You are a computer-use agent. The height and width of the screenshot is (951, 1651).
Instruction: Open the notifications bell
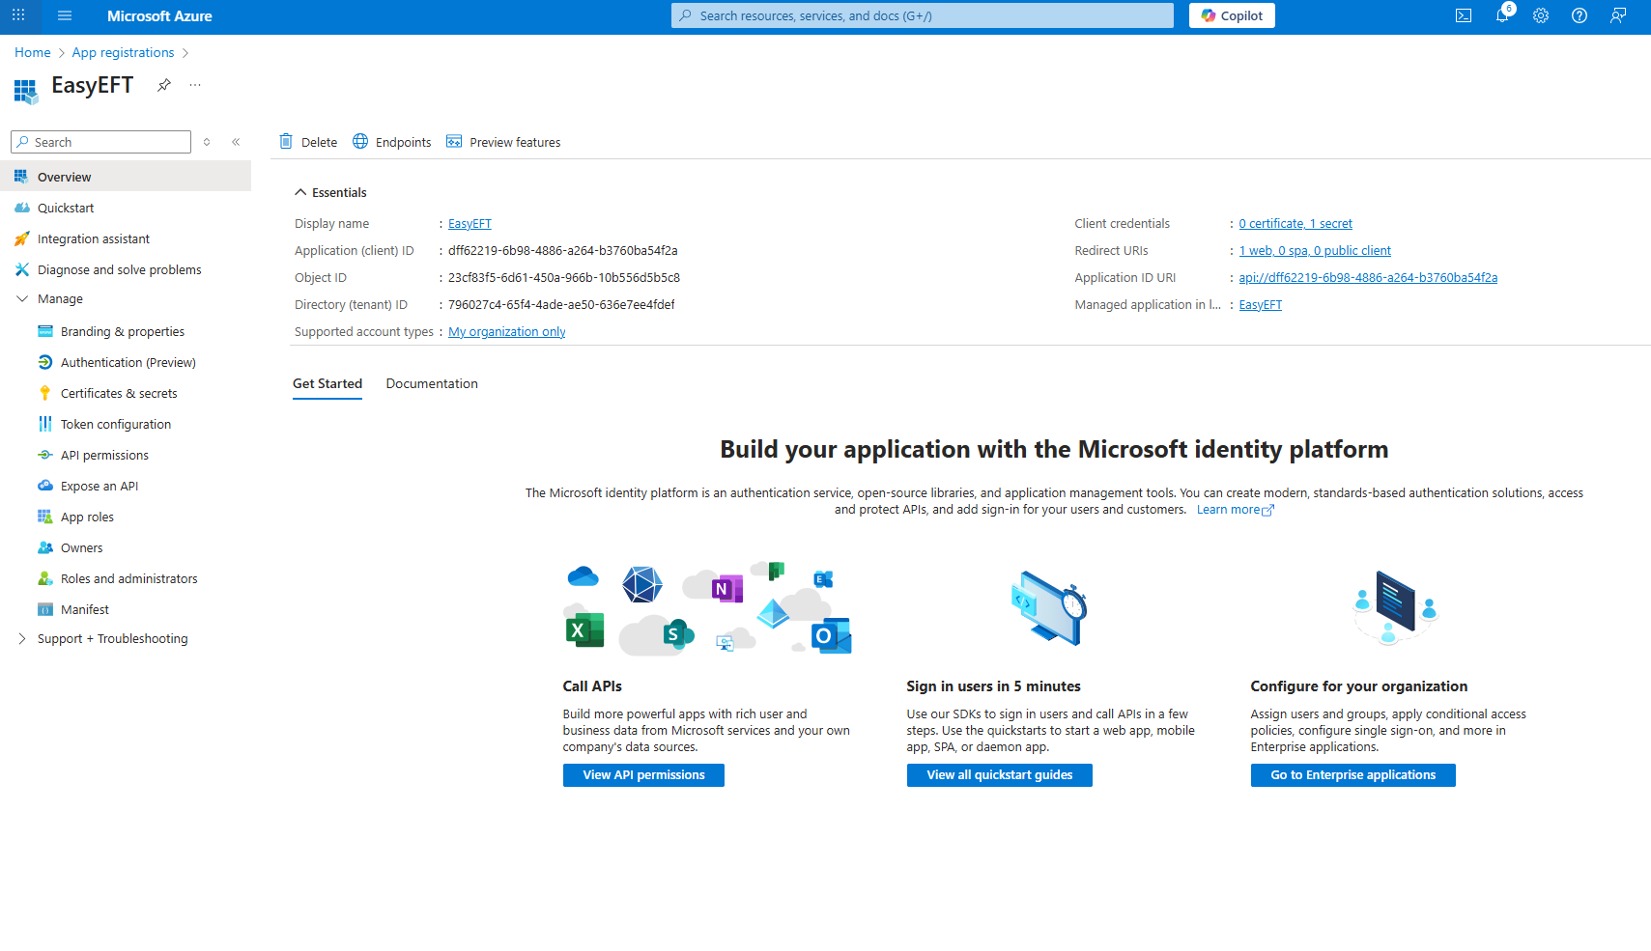click(x=1502, y=15)
